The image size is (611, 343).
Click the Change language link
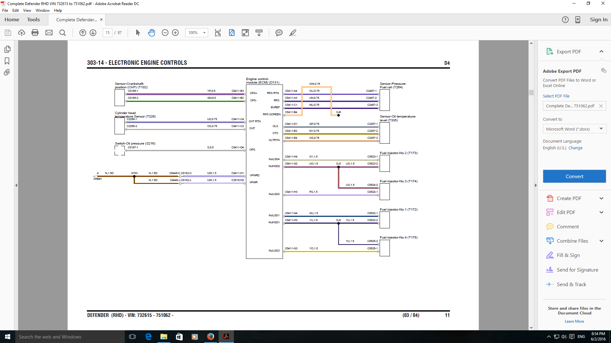point(575,148)
